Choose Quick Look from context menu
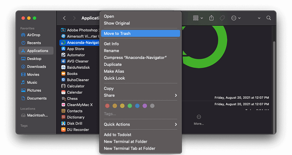This screenshot has height=155, width=292. [141, 78]
